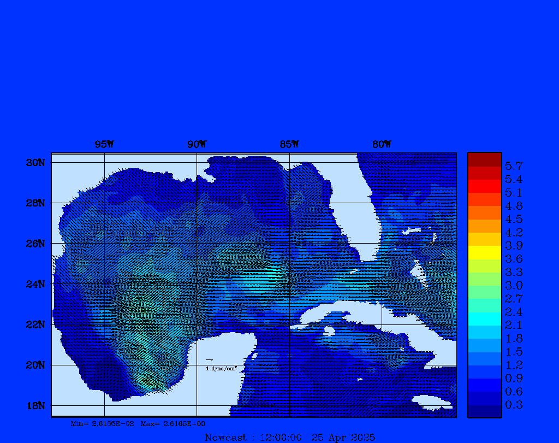Click the 1 dyne/cm² reference vector arrow
The width and height of the screenshot is (559, 443).
click(209, 360)
